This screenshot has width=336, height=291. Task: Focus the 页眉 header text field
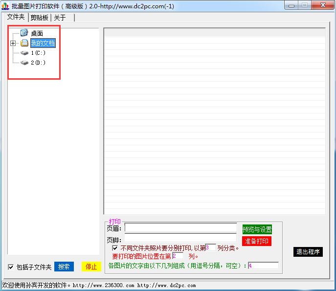[180, 227]
